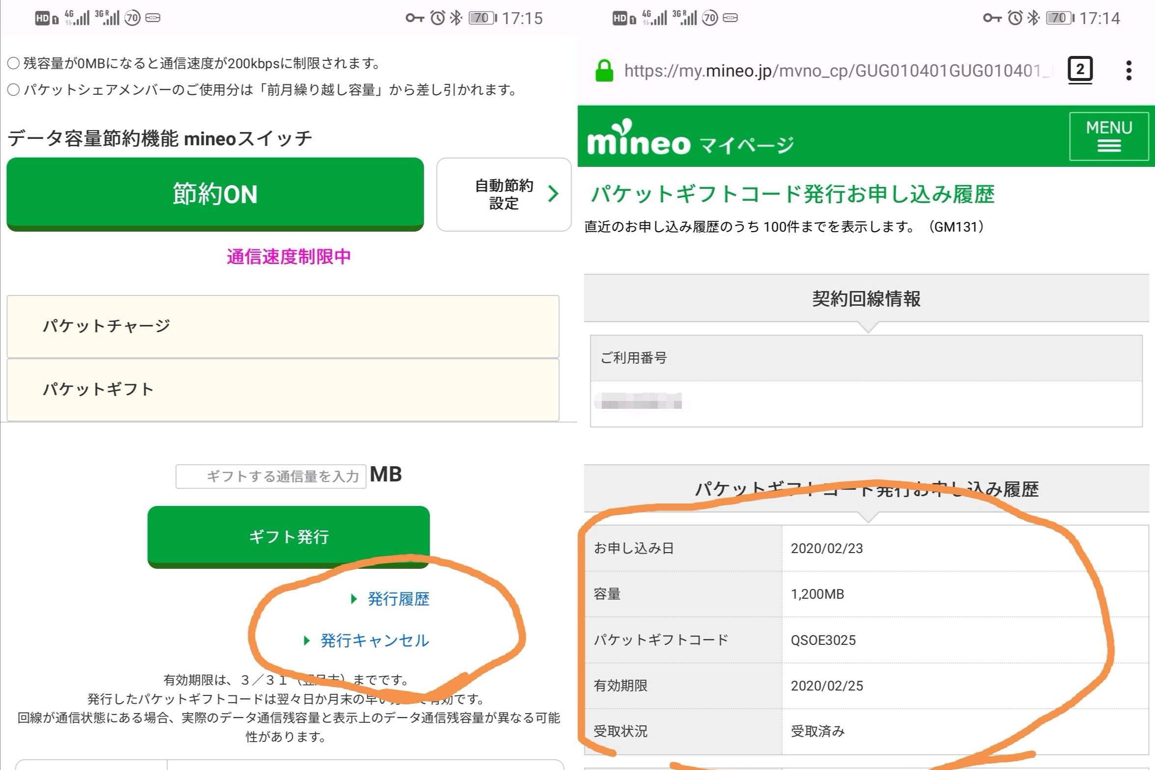Tap the alarm clock icon in right status bar
Screen dimensions: 1155x770
[x=1015, y=18]
